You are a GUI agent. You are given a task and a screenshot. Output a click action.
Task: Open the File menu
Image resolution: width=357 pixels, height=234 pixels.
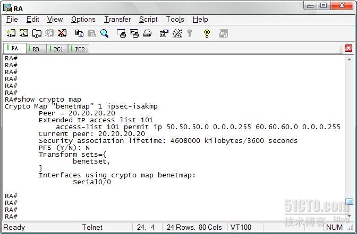point(12,20)
